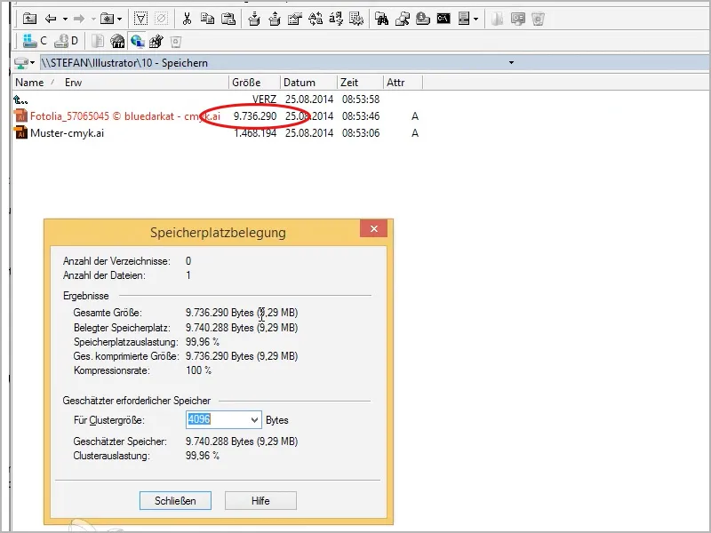
Task: Open the back history dropdown arrow
Action: pyautogui.click(x=65, y=19)
